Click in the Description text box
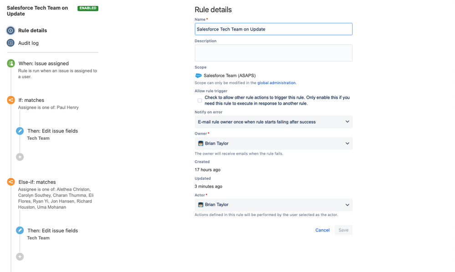The height and width of the screenshot is (272, 455). (x=273, y=53)
